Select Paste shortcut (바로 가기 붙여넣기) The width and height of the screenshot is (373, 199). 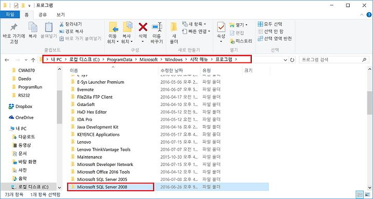tap(80, 38)
